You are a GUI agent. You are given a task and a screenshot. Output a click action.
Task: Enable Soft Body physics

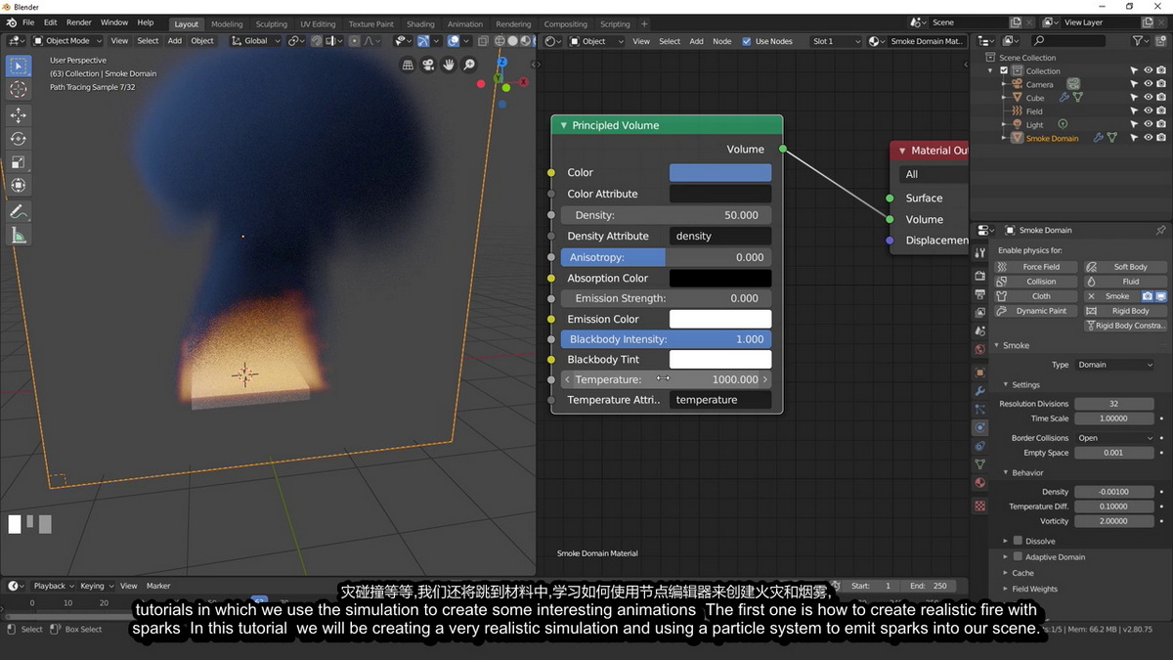(x=1124, y=267)
